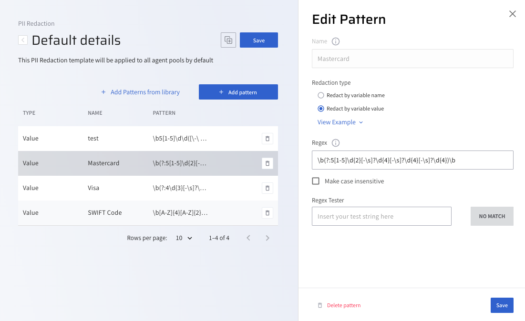Click the Delete pattern link

[x=343, y=305]
